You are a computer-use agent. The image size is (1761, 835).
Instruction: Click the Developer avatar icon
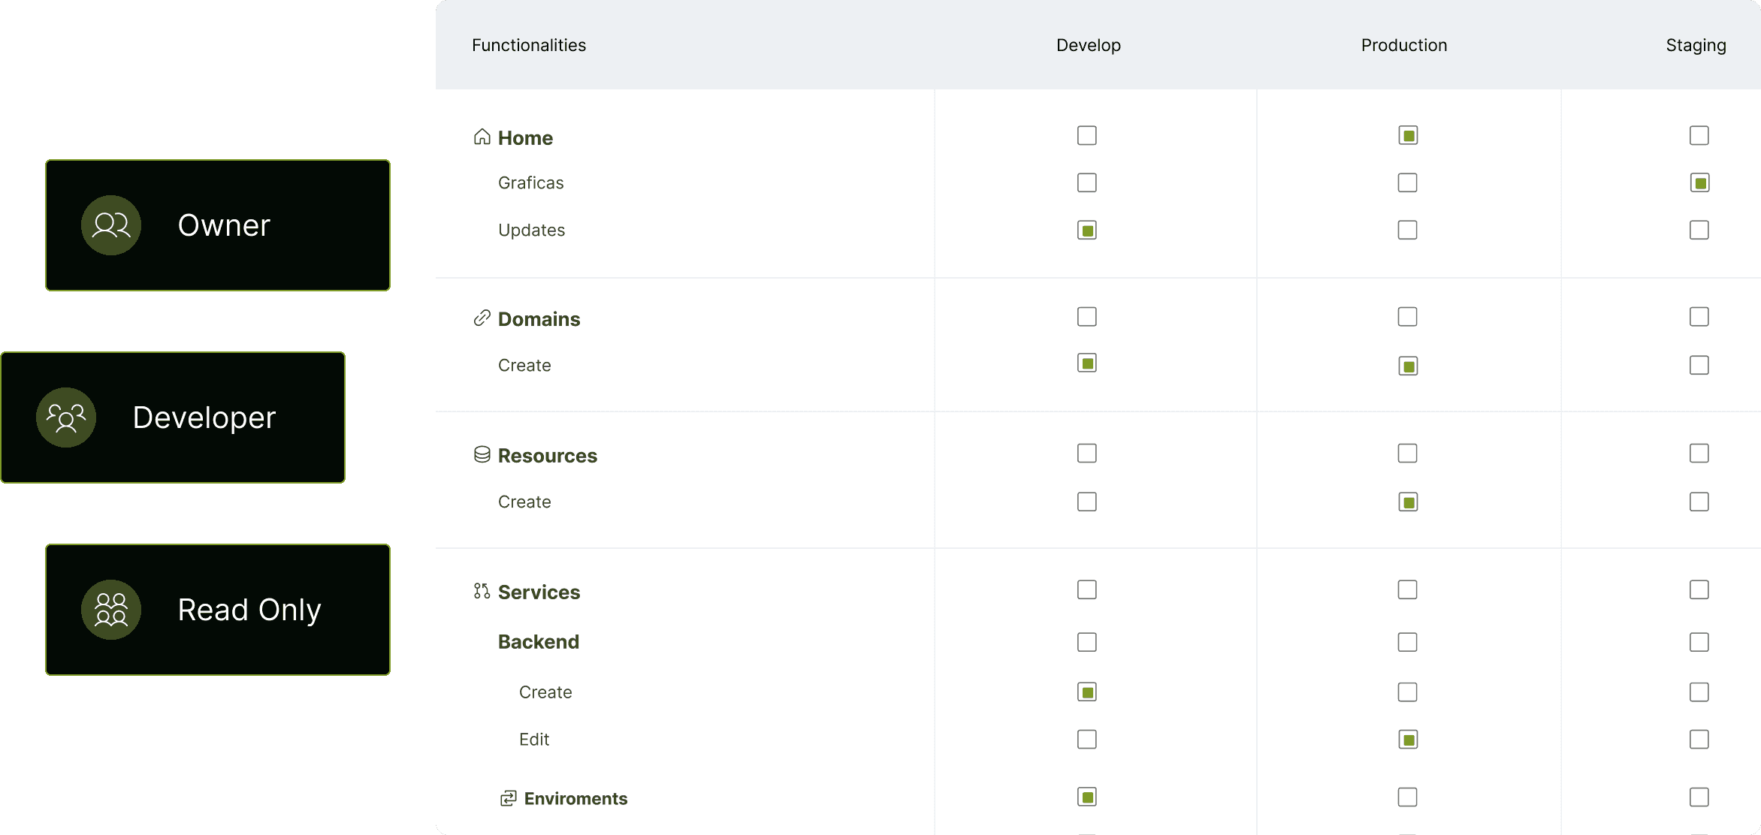click(x=66, y=417)
